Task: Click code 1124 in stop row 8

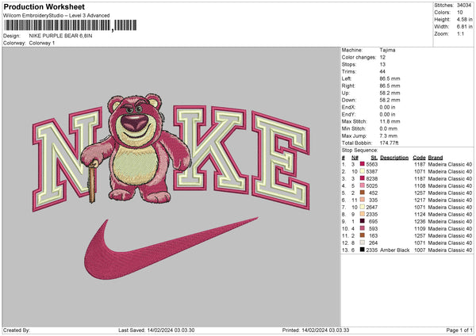Action: (x=420, y=214)
